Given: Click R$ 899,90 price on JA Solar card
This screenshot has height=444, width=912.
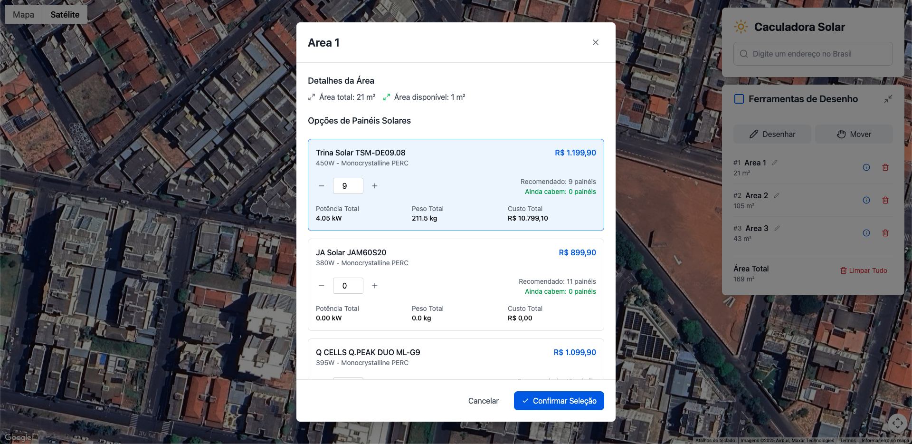Looking at the screenshot, I should [x=577, y=252].
